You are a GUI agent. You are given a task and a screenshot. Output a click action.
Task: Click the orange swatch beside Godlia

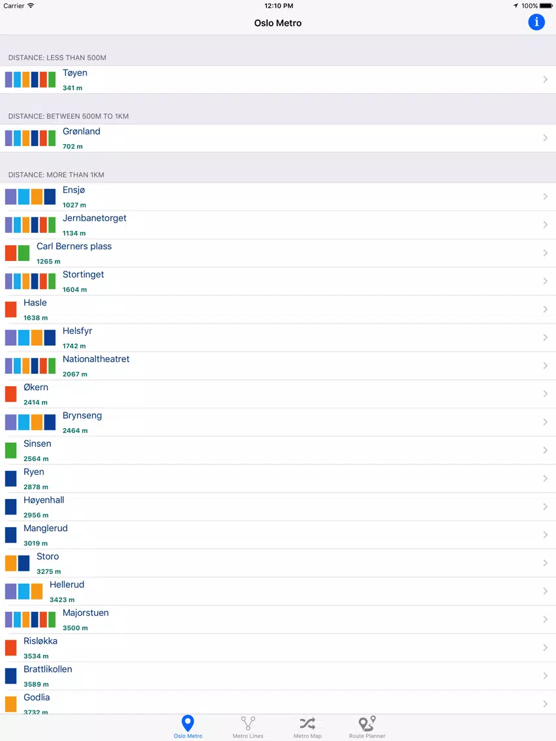11,704
